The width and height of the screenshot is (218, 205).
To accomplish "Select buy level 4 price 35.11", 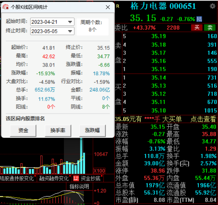I will [159, 102].
